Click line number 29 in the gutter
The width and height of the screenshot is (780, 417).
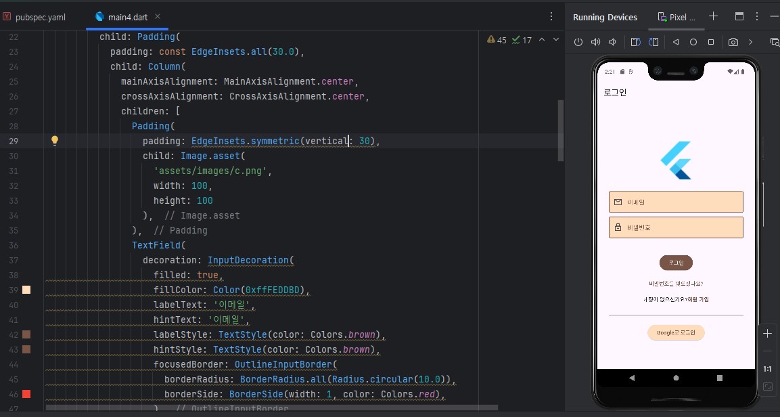[x=14, y=141]
